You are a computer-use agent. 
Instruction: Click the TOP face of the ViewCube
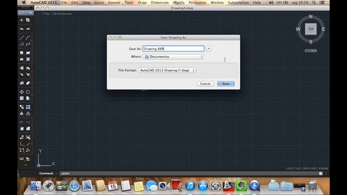(311, 29)
